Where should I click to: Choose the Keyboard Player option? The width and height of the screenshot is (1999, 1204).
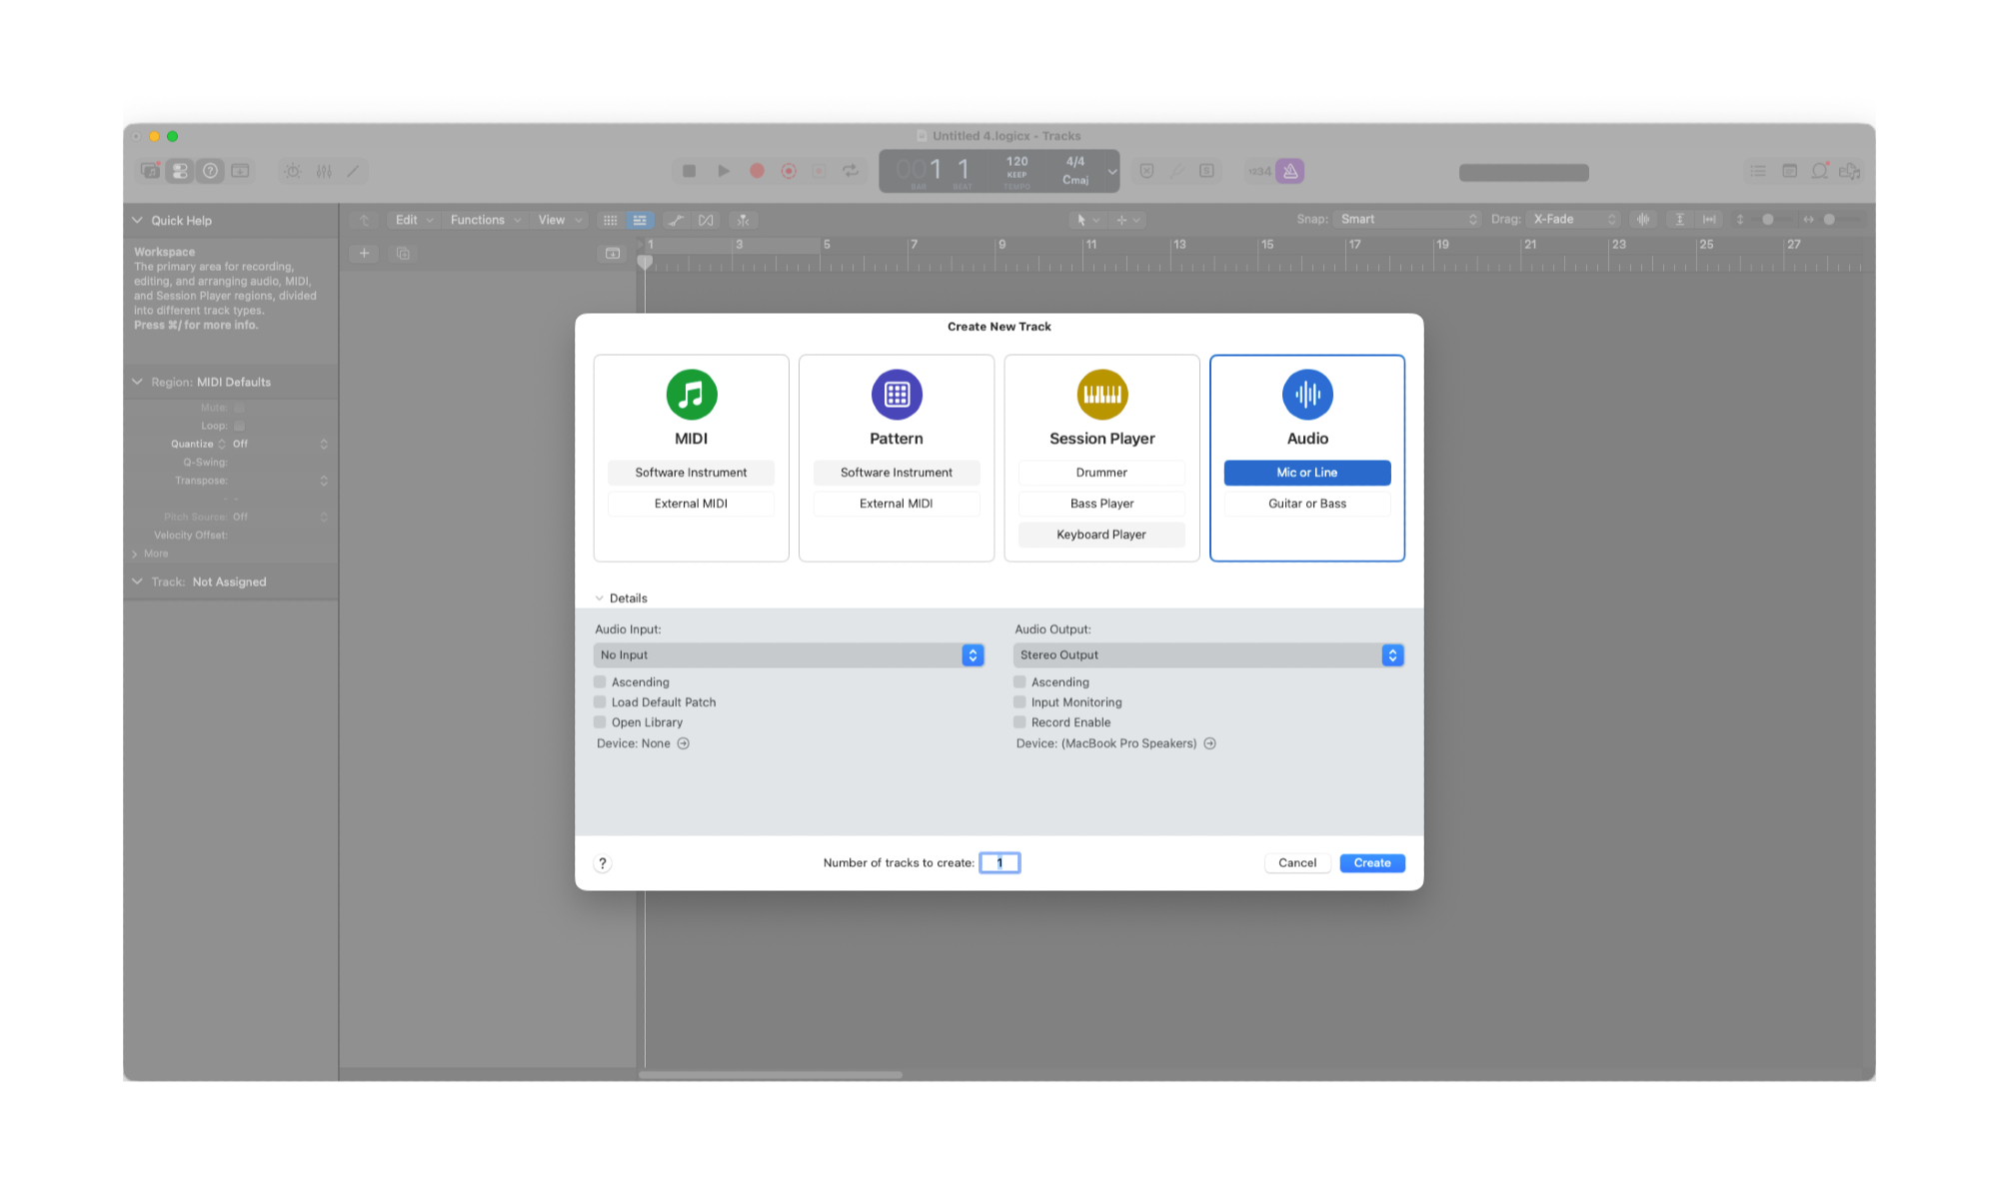pos(1101,535)
